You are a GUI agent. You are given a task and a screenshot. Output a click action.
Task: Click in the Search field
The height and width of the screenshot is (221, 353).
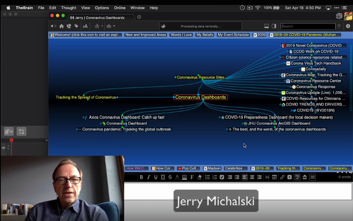click(x=308, y=26)
